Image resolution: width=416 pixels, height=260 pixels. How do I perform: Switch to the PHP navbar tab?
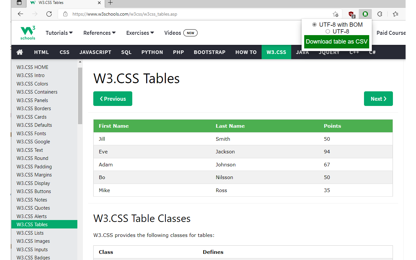(x=178, y=52)
